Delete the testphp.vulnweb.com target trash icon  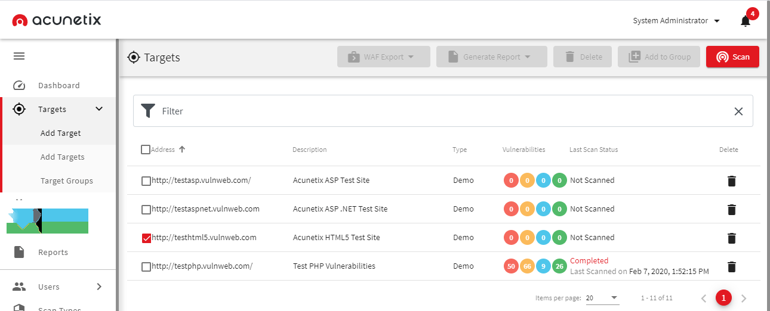[732, 266]
